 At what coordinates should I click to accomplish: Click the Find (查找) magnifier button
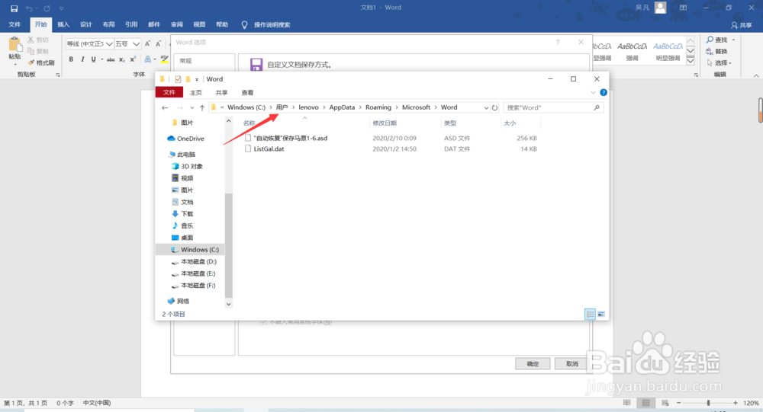(716, 40)
